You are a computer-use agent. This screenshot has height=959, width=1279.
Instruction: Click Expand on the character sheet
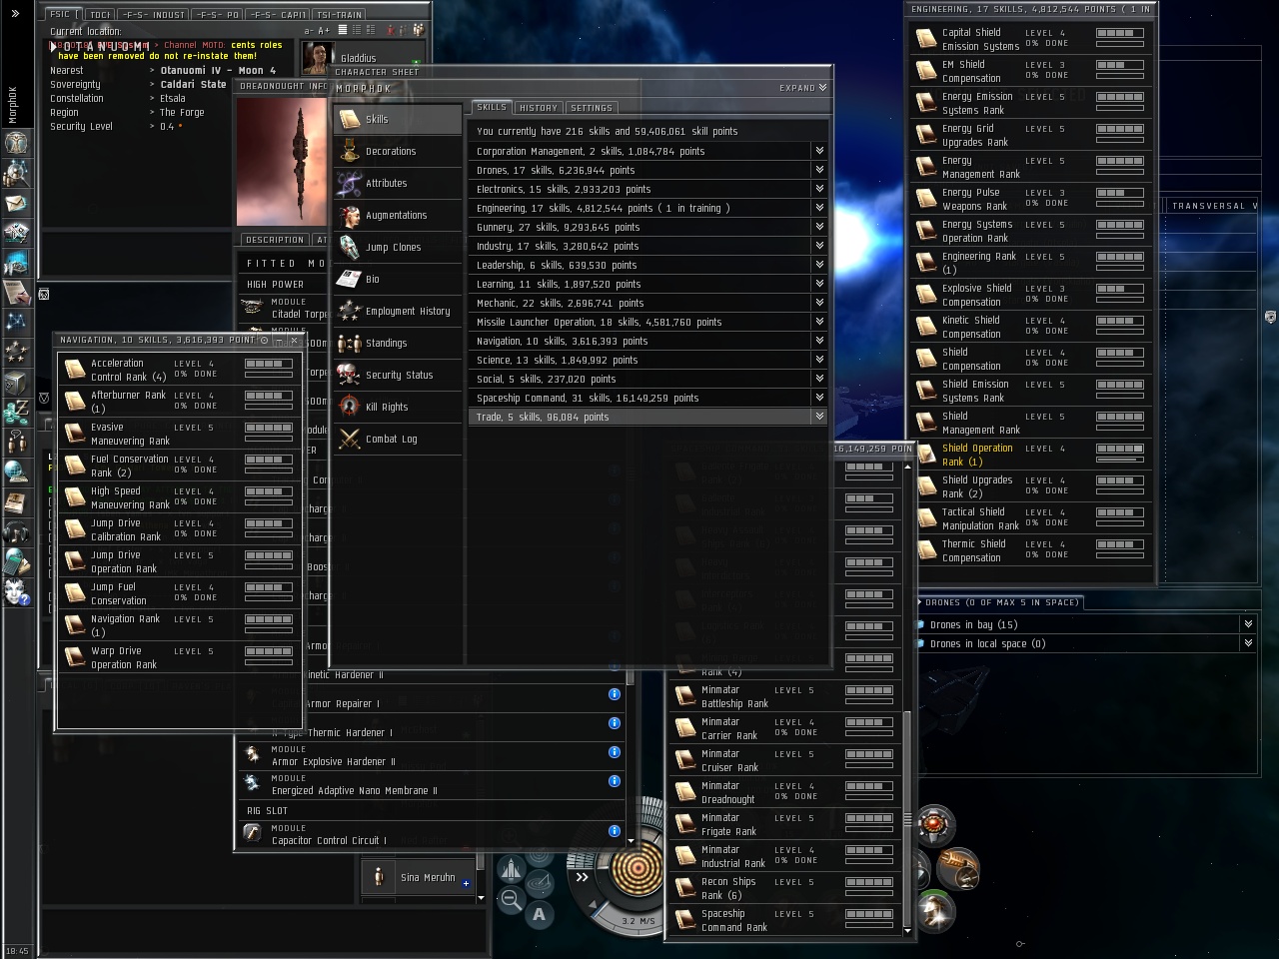[803, 88]
